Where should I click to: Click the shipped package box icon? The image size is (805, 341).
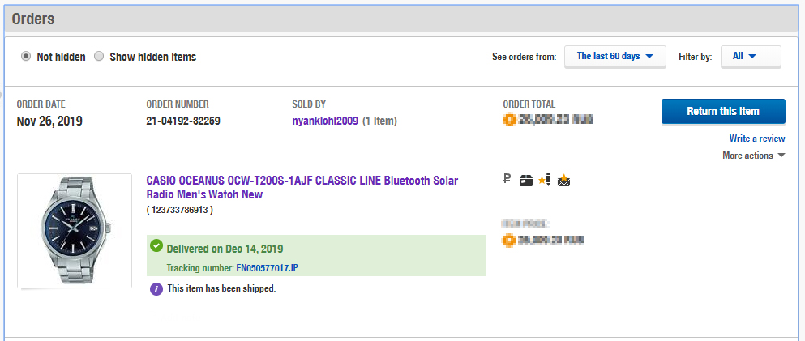526,180
